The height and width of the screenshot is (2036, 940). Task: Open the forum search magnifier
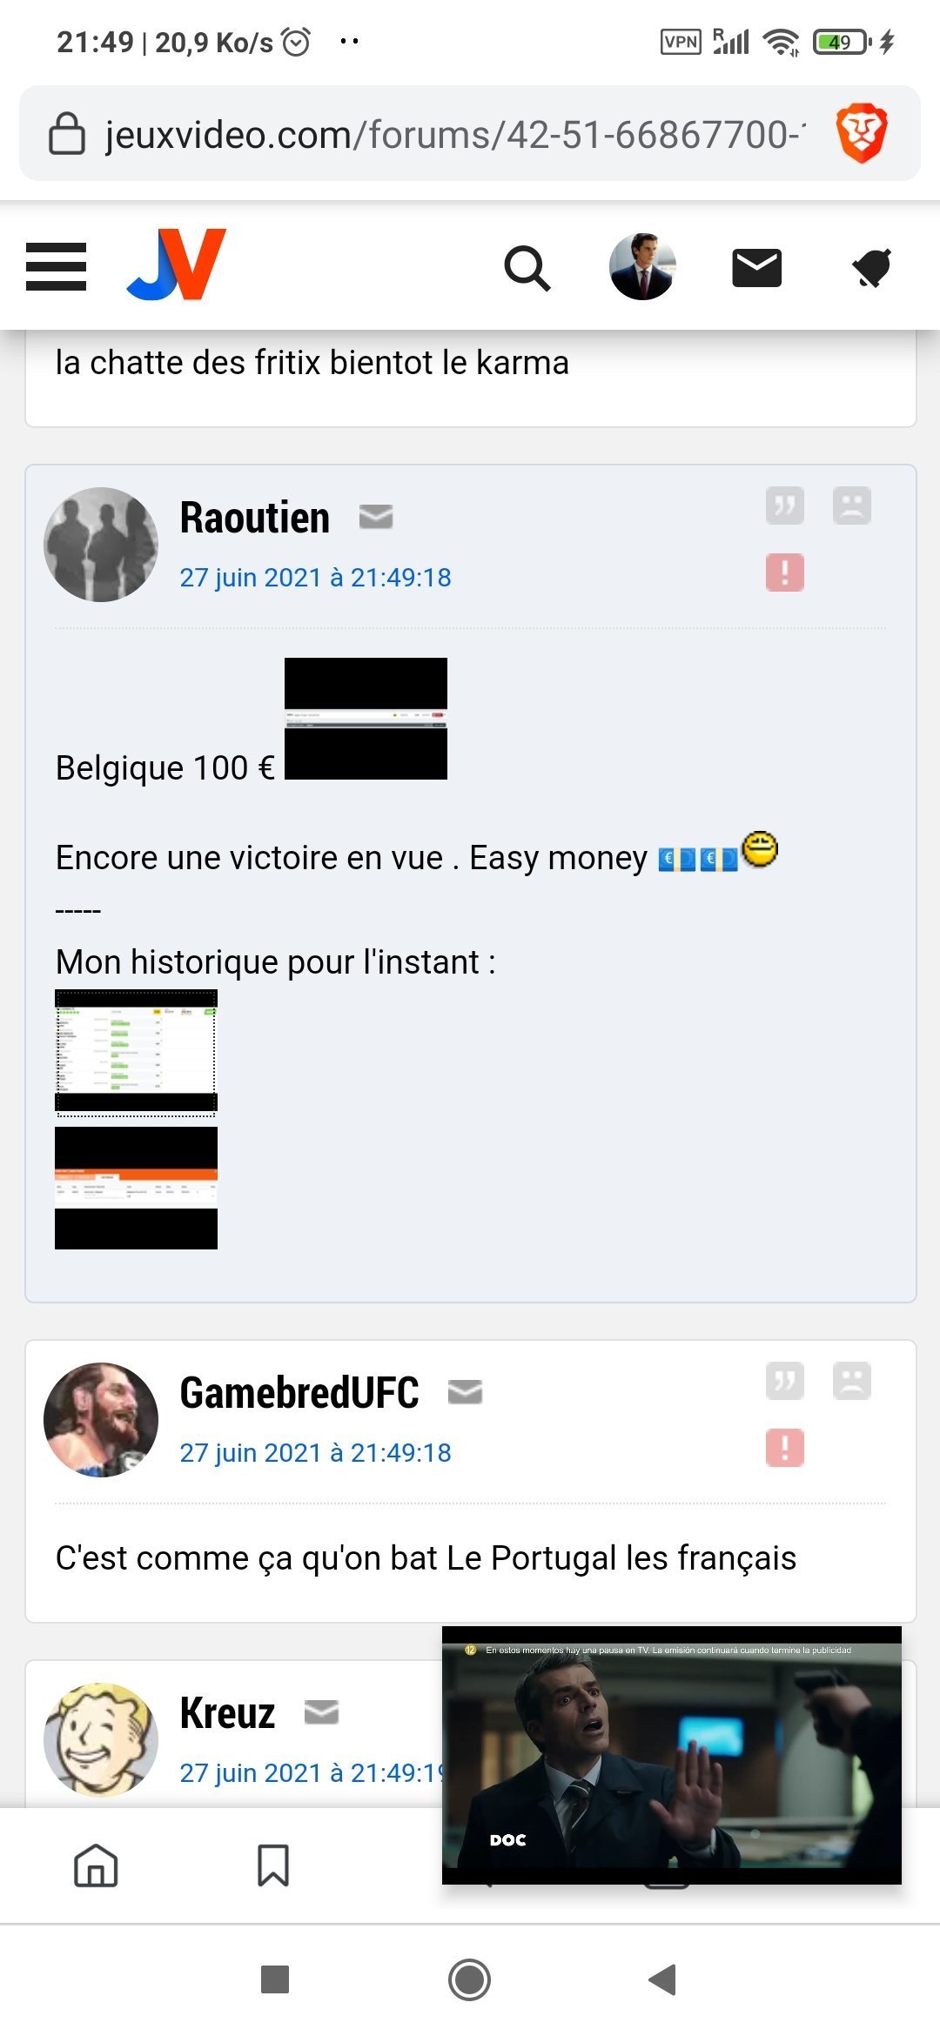pyautogui.click(x=527, y=268)
